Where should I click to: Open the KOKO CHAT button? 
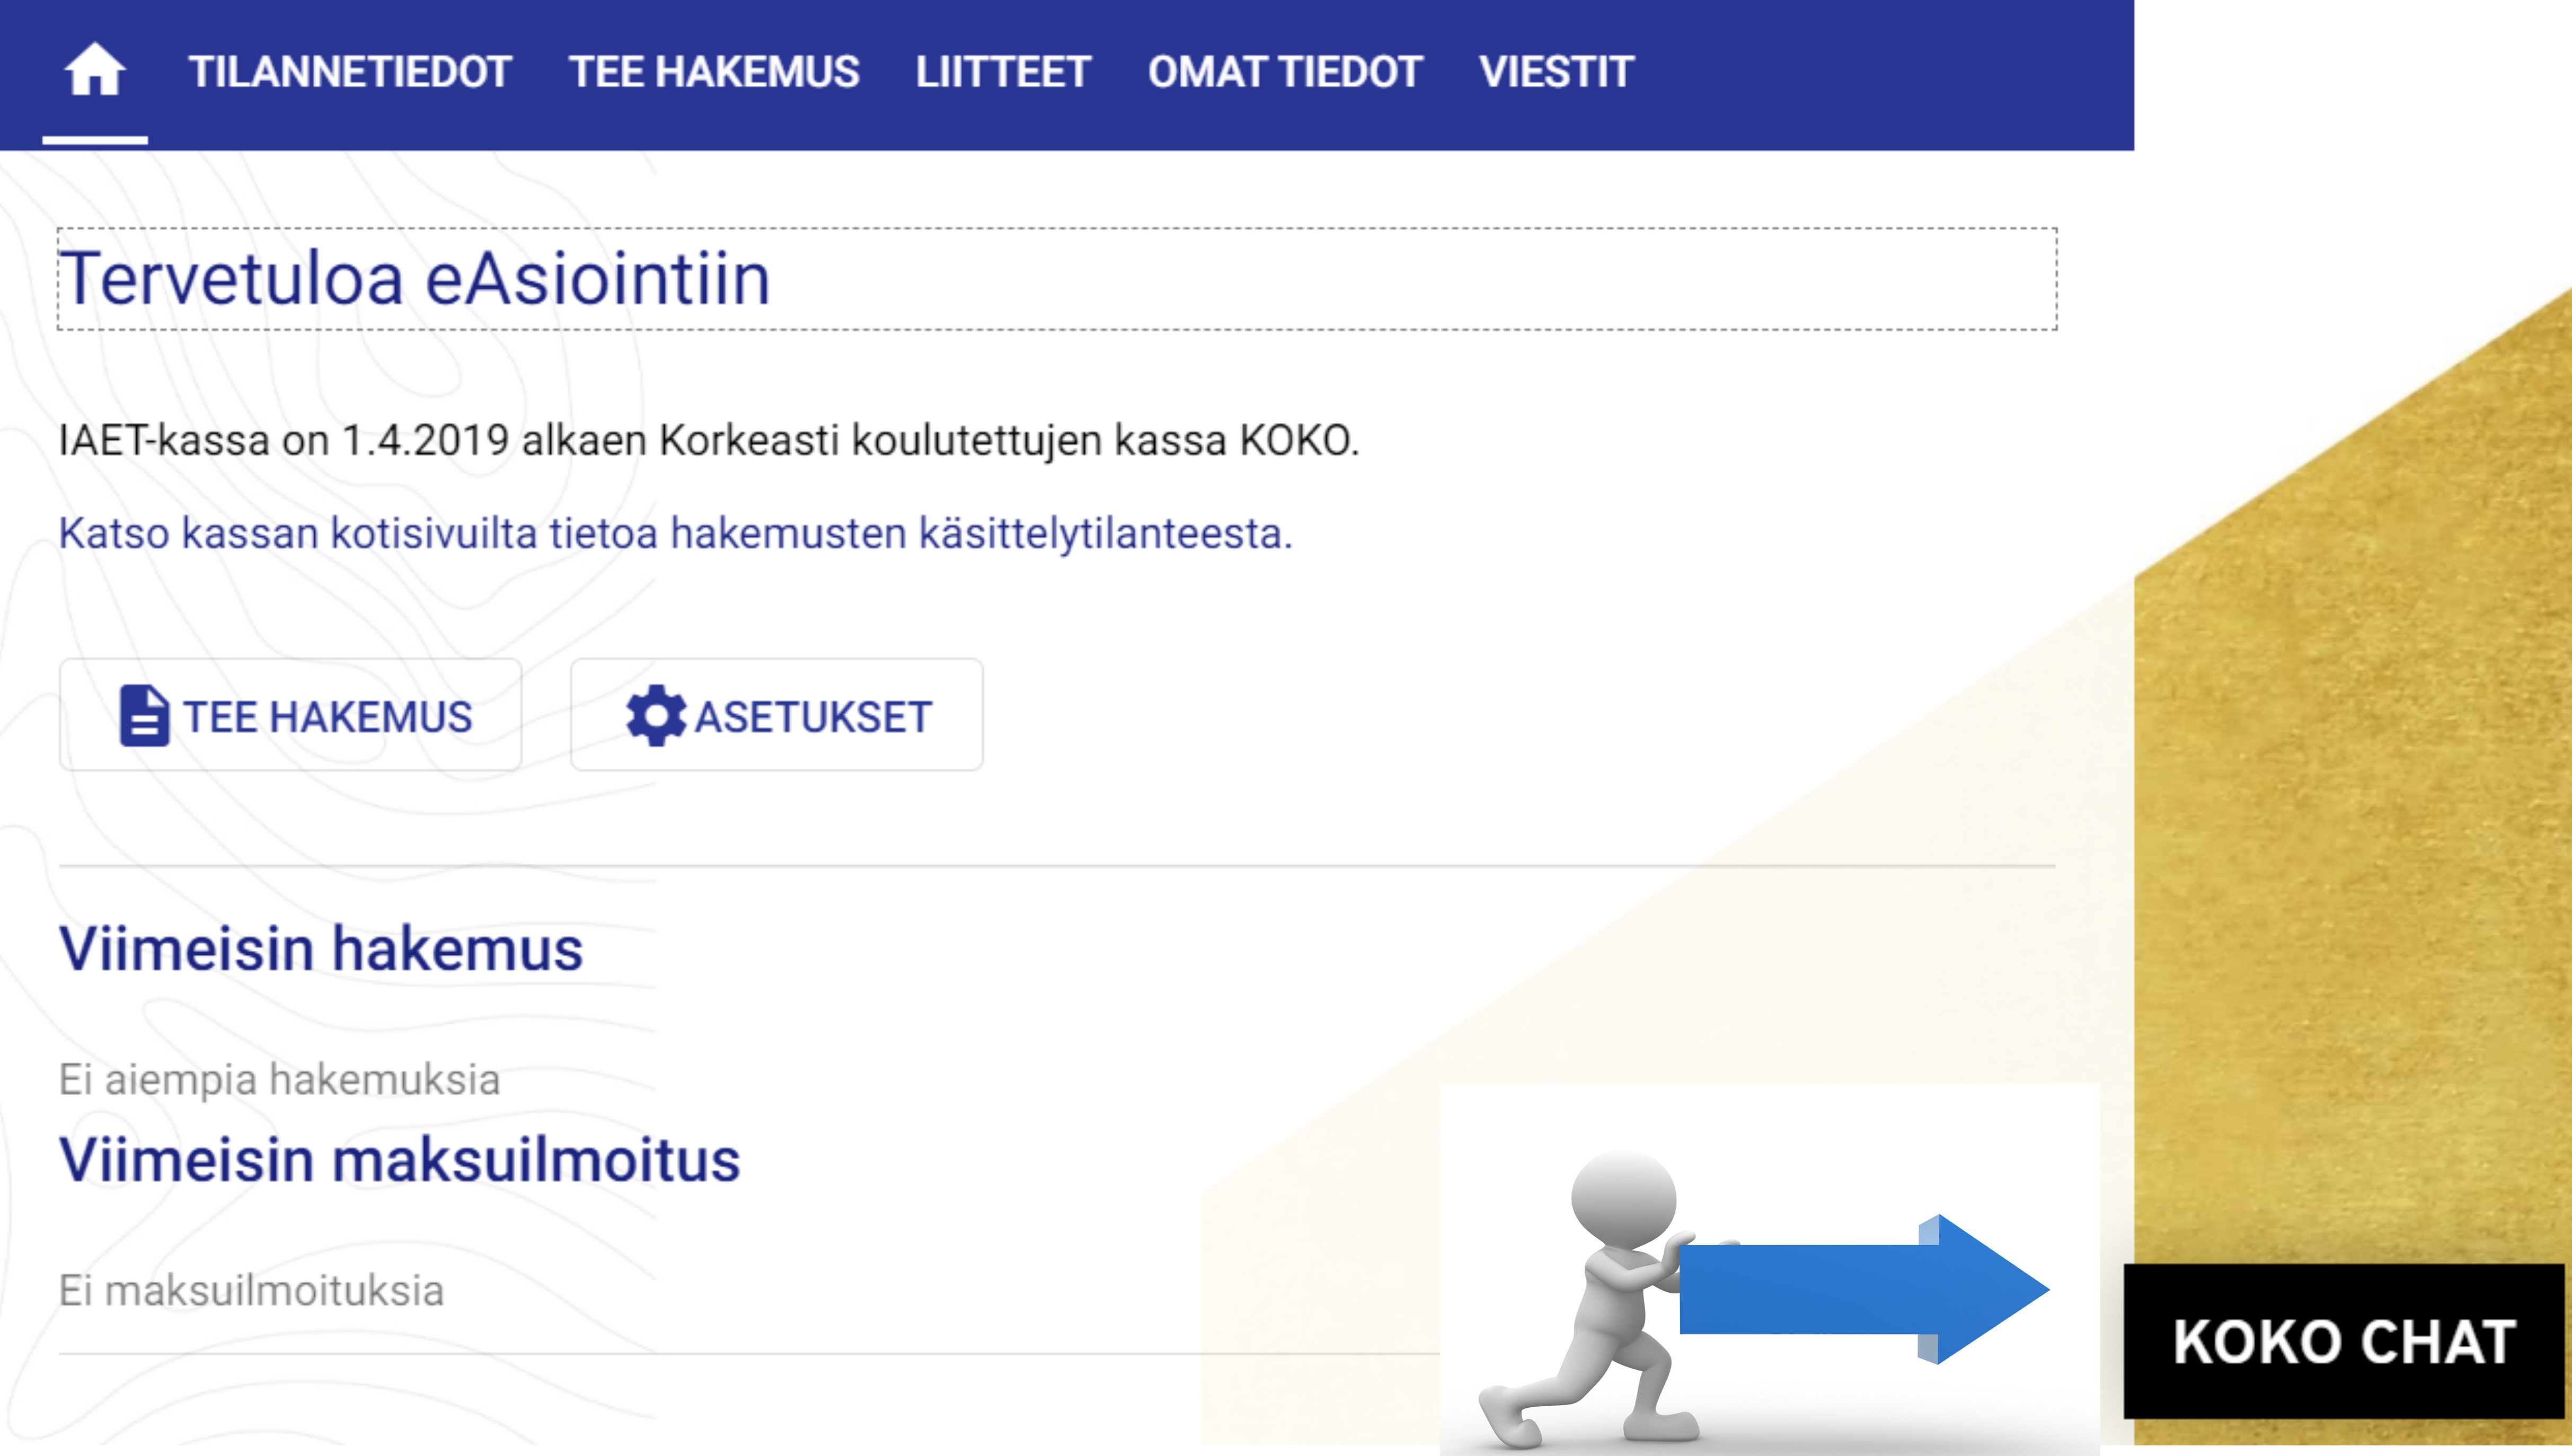[2343, 1341]
